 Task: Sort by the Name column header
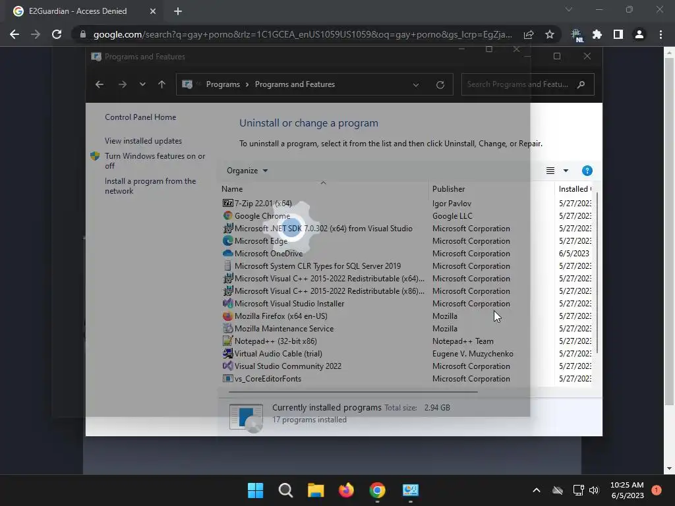[x=232, y=189]
